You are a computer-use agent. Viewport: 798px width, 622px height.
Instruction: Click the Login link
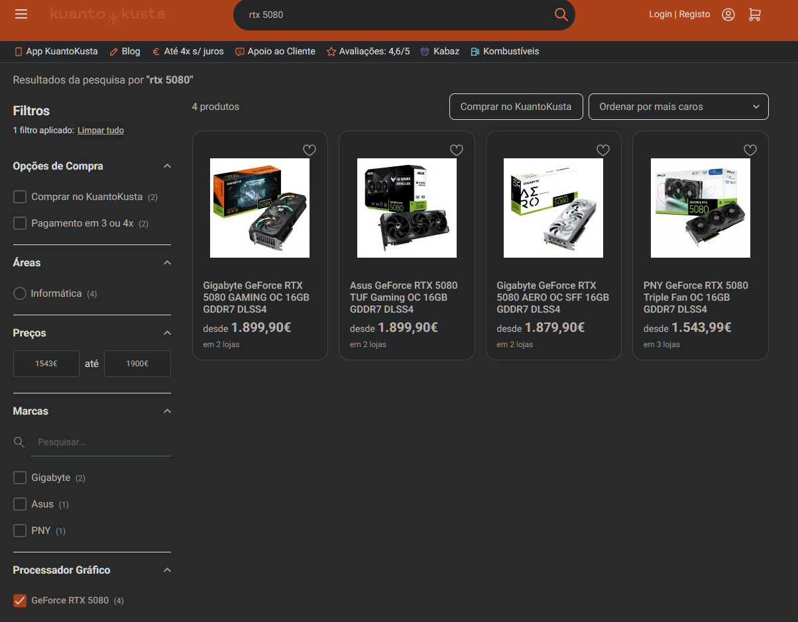660,14
